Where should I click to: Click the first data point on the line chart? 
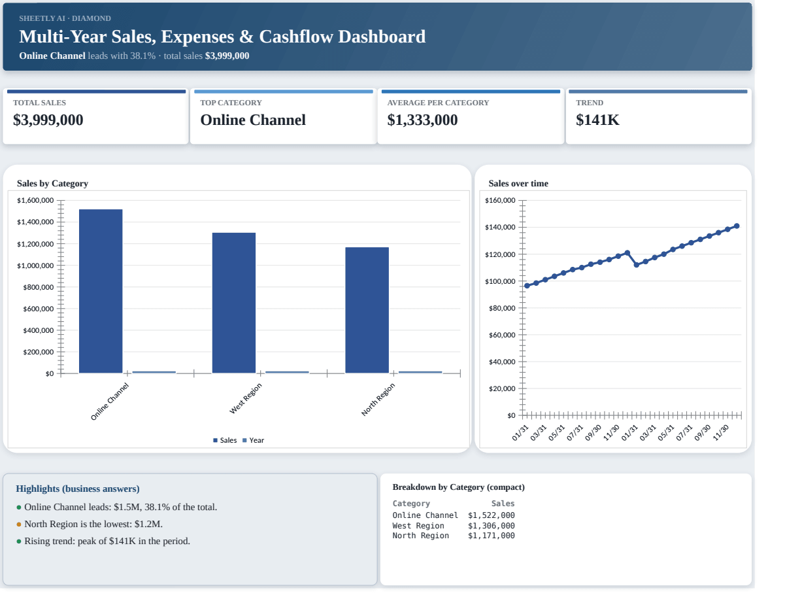click(x=527, y=286)
